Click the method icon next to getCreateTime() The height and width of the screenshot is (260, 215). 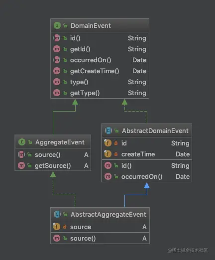tap(57, 71)
